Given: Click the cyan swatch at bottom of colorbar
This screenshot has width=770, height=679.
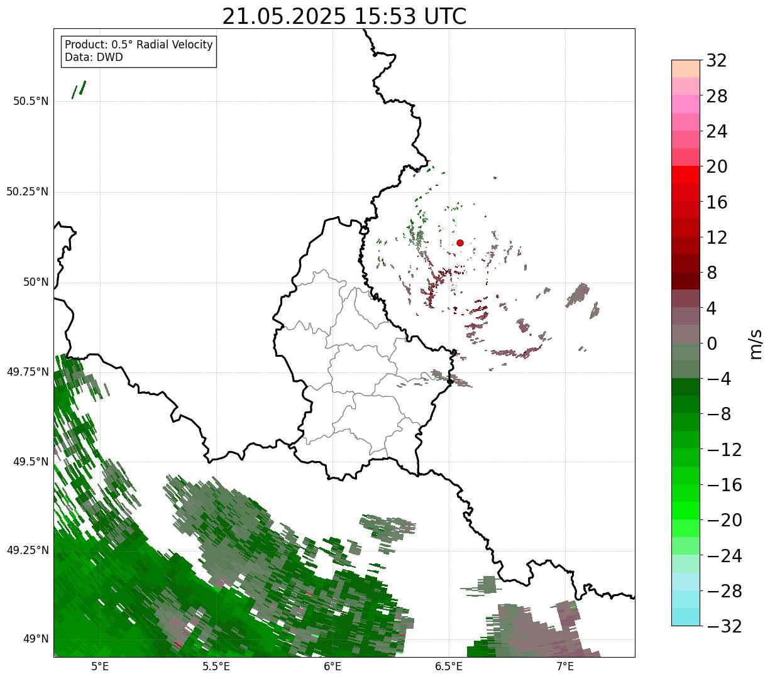Looking at the screenshot, I should click(x=686, y=617).
